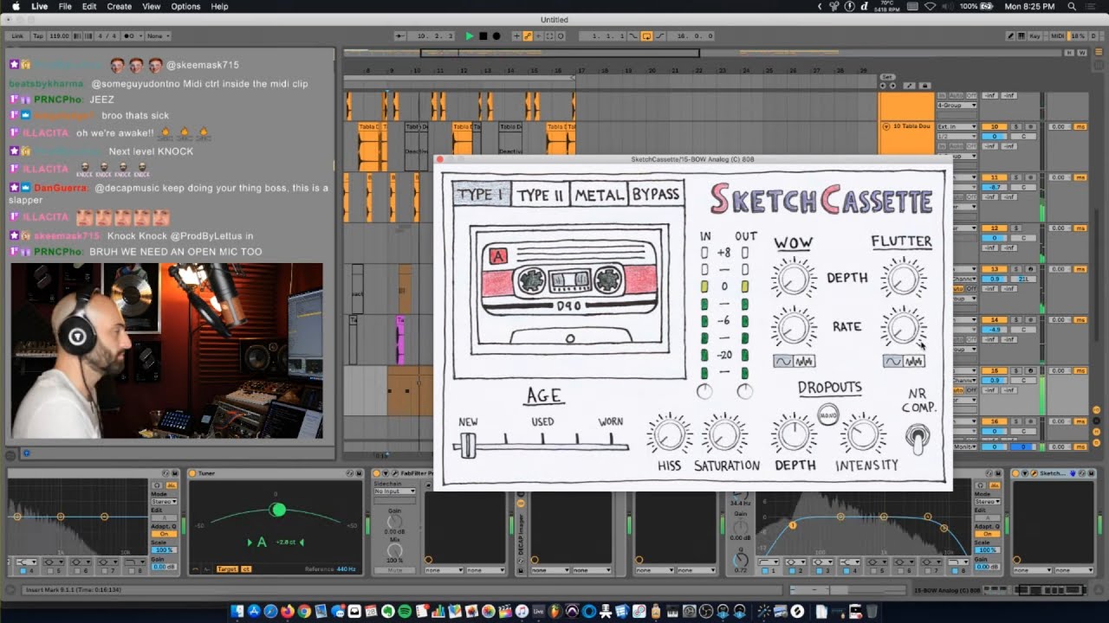Click the HISS knob
The image size is (1109, 623).
pyautogui.click(x=669, y=435)
